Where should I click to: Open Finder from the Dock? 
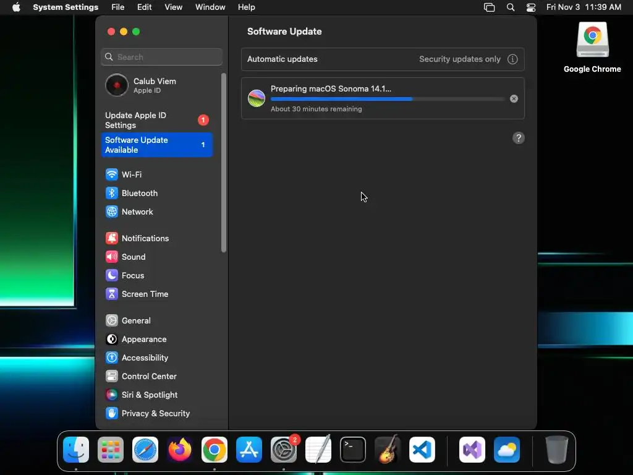(76, 450)
